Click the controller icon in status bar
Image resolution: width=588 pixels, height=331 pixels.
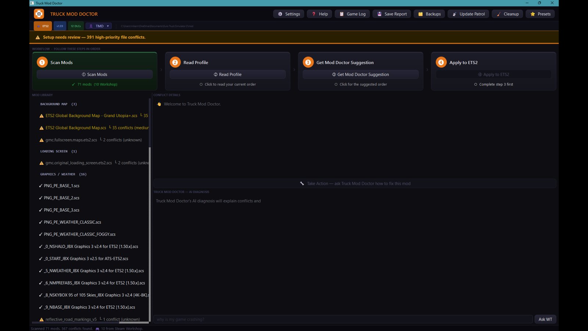pos(97,329)
